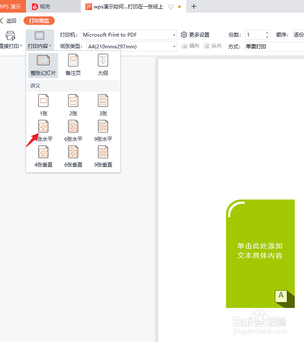Choose 备注页 print layout
Screen dimensions: 304x342
pyautogui.click(x=73, y=66)
